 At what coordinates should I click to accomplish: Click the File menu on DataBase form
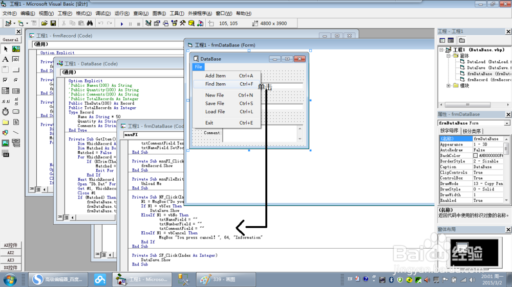(198, 67)
